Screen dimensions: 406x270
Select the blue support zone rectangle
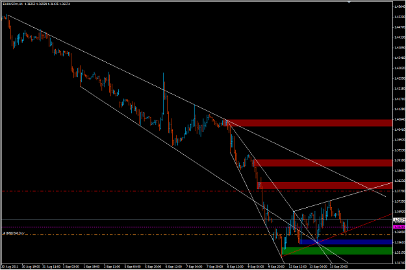pos(346,242)
